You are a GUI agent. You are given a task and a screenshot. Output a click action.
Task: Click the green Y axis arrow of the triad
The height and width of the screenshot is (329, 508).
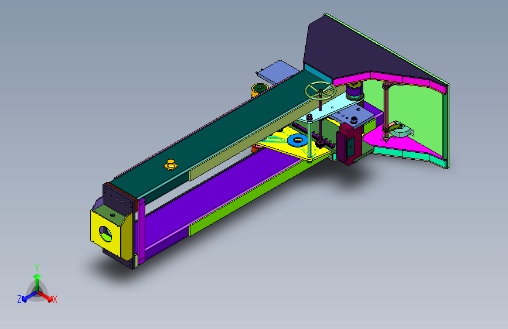click(x=37, y=283)
